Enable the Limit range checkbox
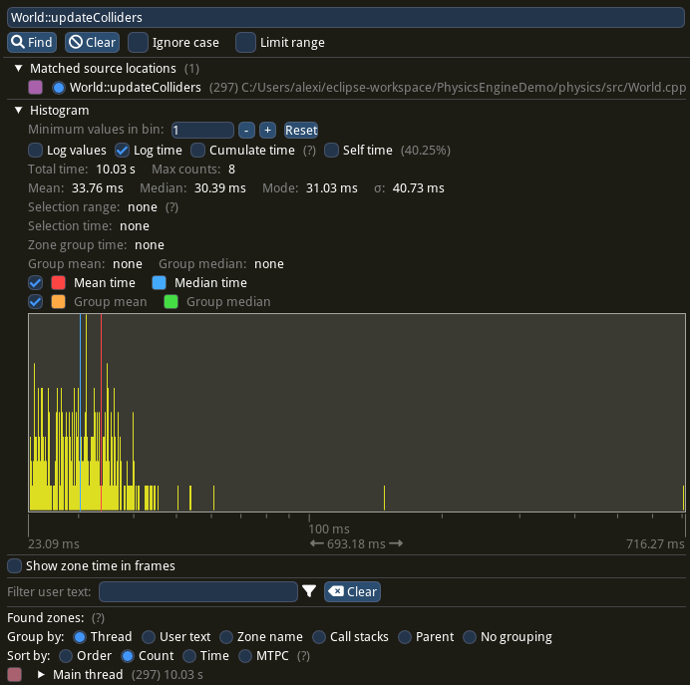 (x=245, y=42)
